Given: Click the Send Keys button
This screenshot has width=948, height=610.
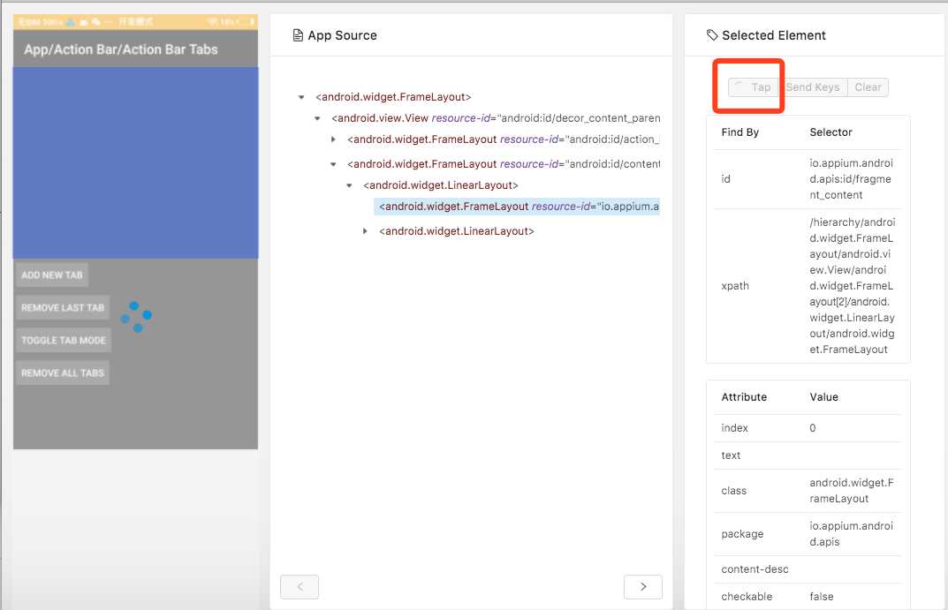Looking at the screenshot, I should (x=813, y=87).
